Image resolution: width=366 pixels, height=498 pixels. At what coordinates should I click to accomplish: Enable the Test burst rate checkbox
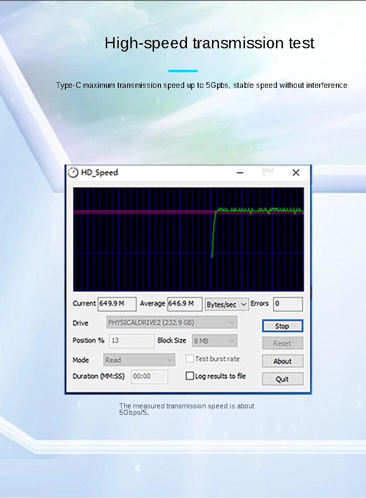pos(190,359)
